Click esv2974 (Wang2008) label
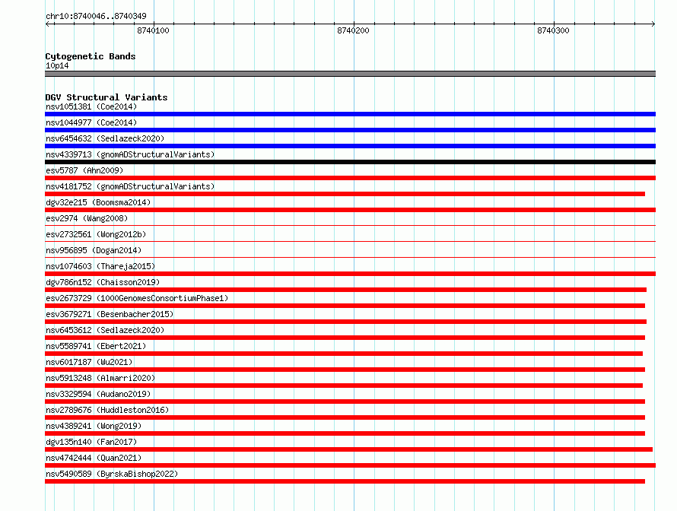The height and width of the screenshot is (511, 677). point(87,218)
